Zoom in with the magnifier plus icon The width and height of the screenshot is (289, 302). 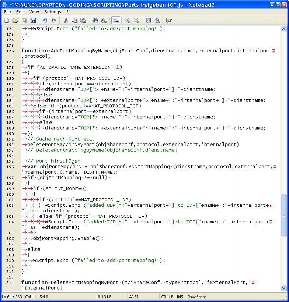128,20
